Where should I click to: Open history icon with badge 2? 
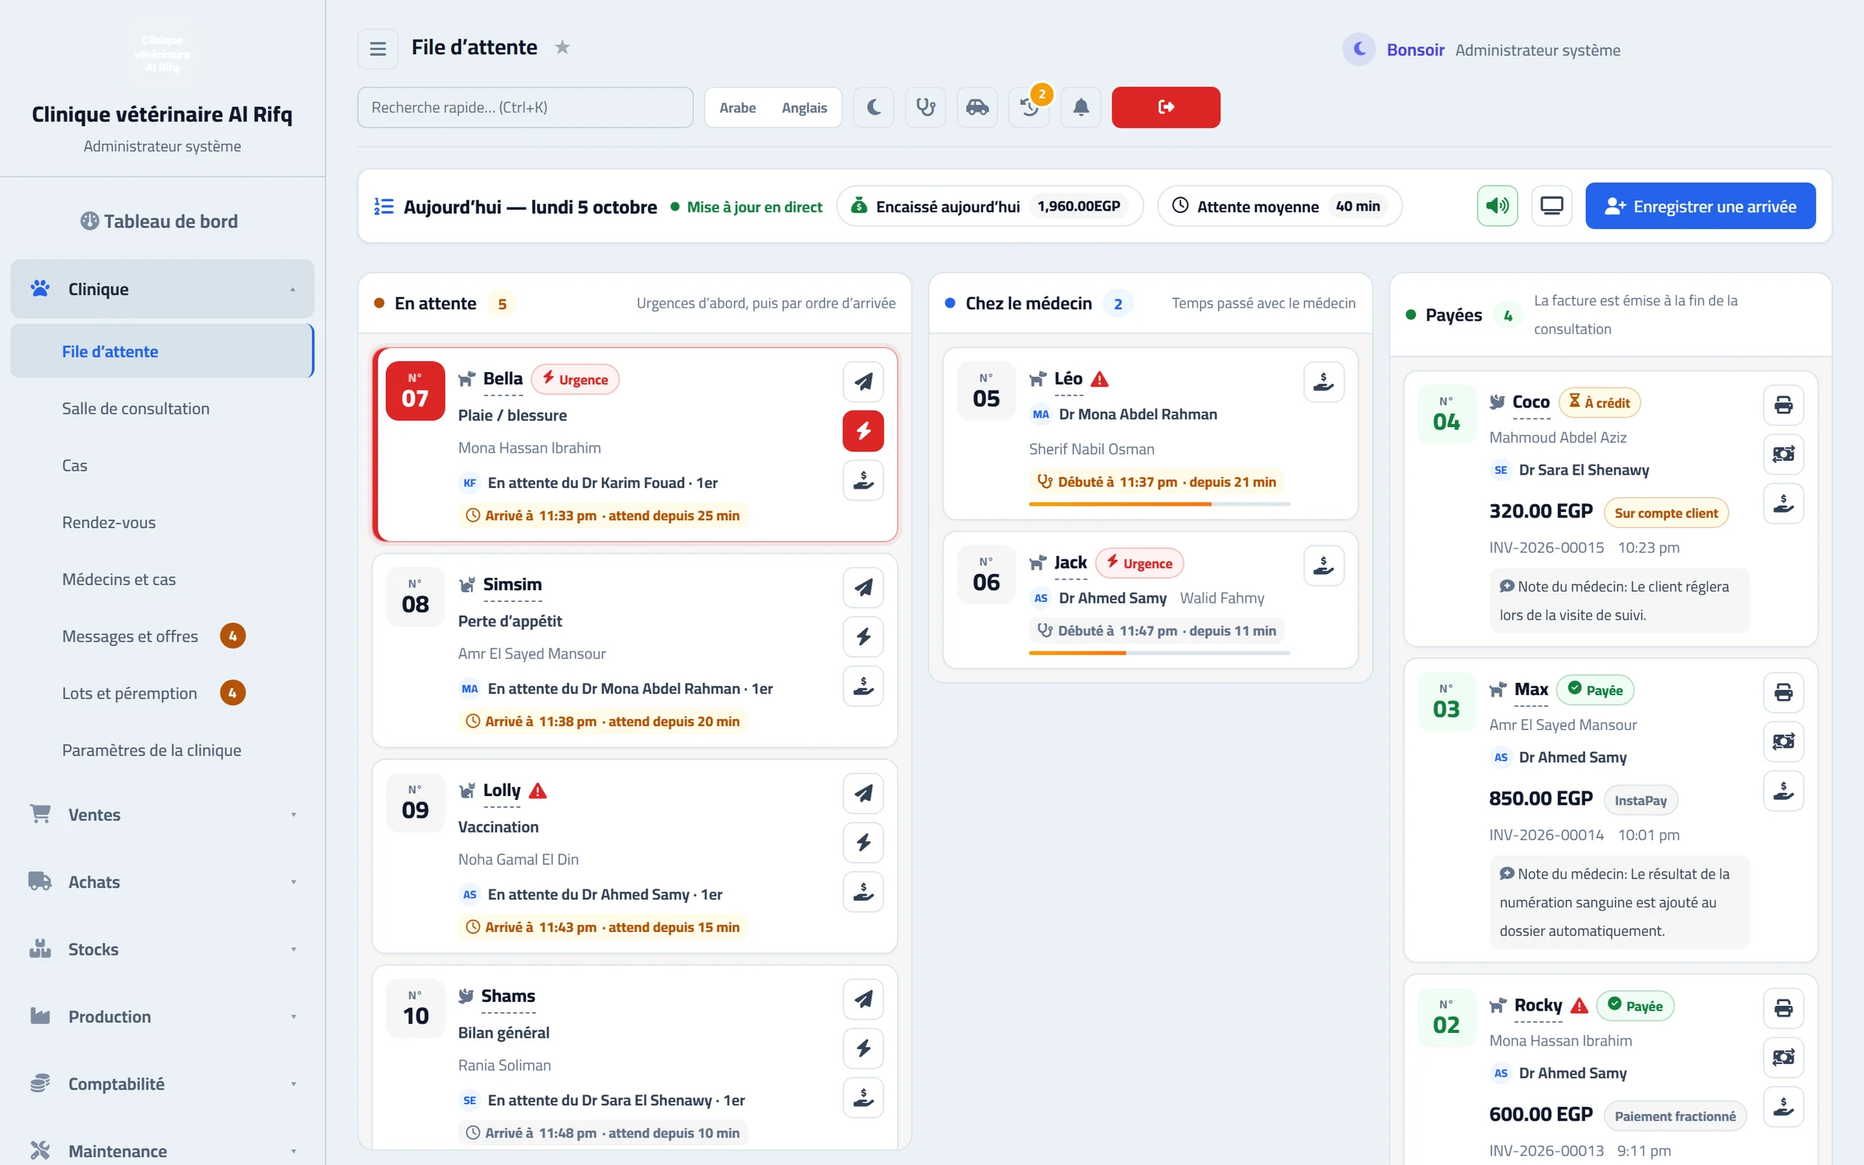pos(1029,107)
